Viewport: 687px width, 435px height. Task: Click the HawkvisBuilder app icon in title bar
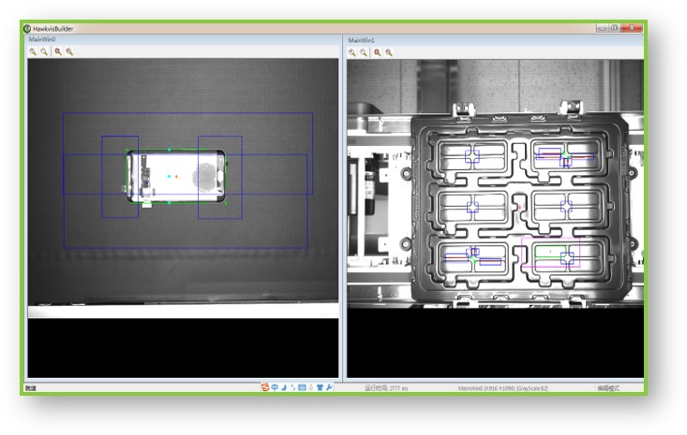coord(27,28)
